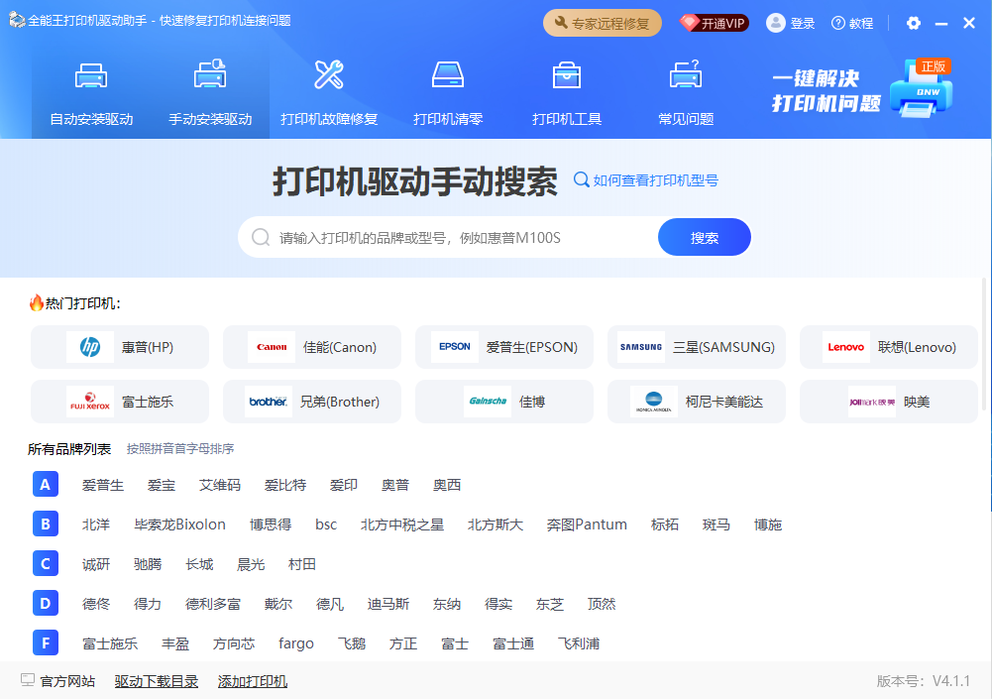Open the 教程 help icon

coord(838,23)
